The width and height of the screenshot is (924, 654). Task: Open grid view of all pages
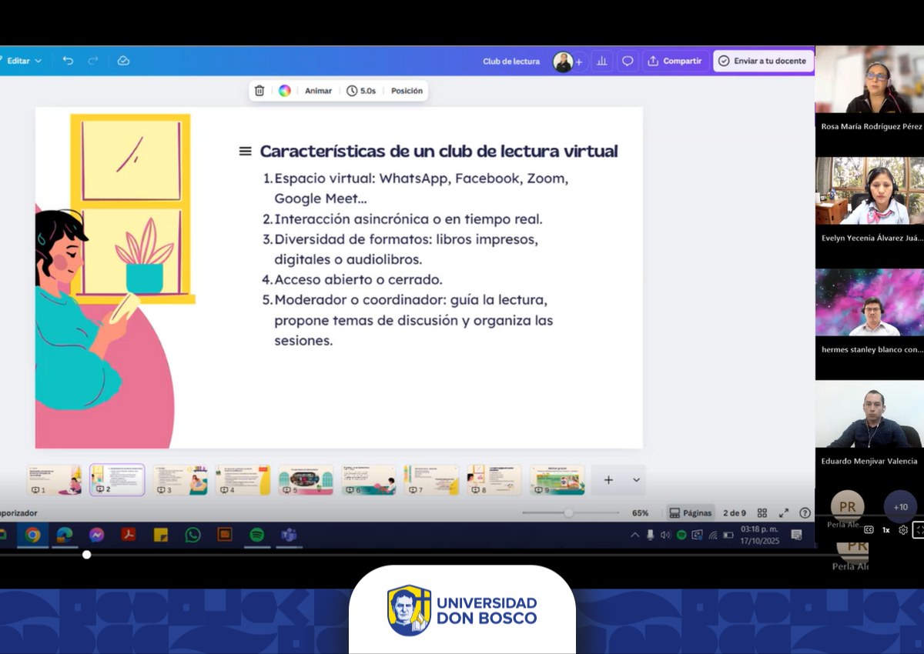pyautogui.click(x=762, y=513)
